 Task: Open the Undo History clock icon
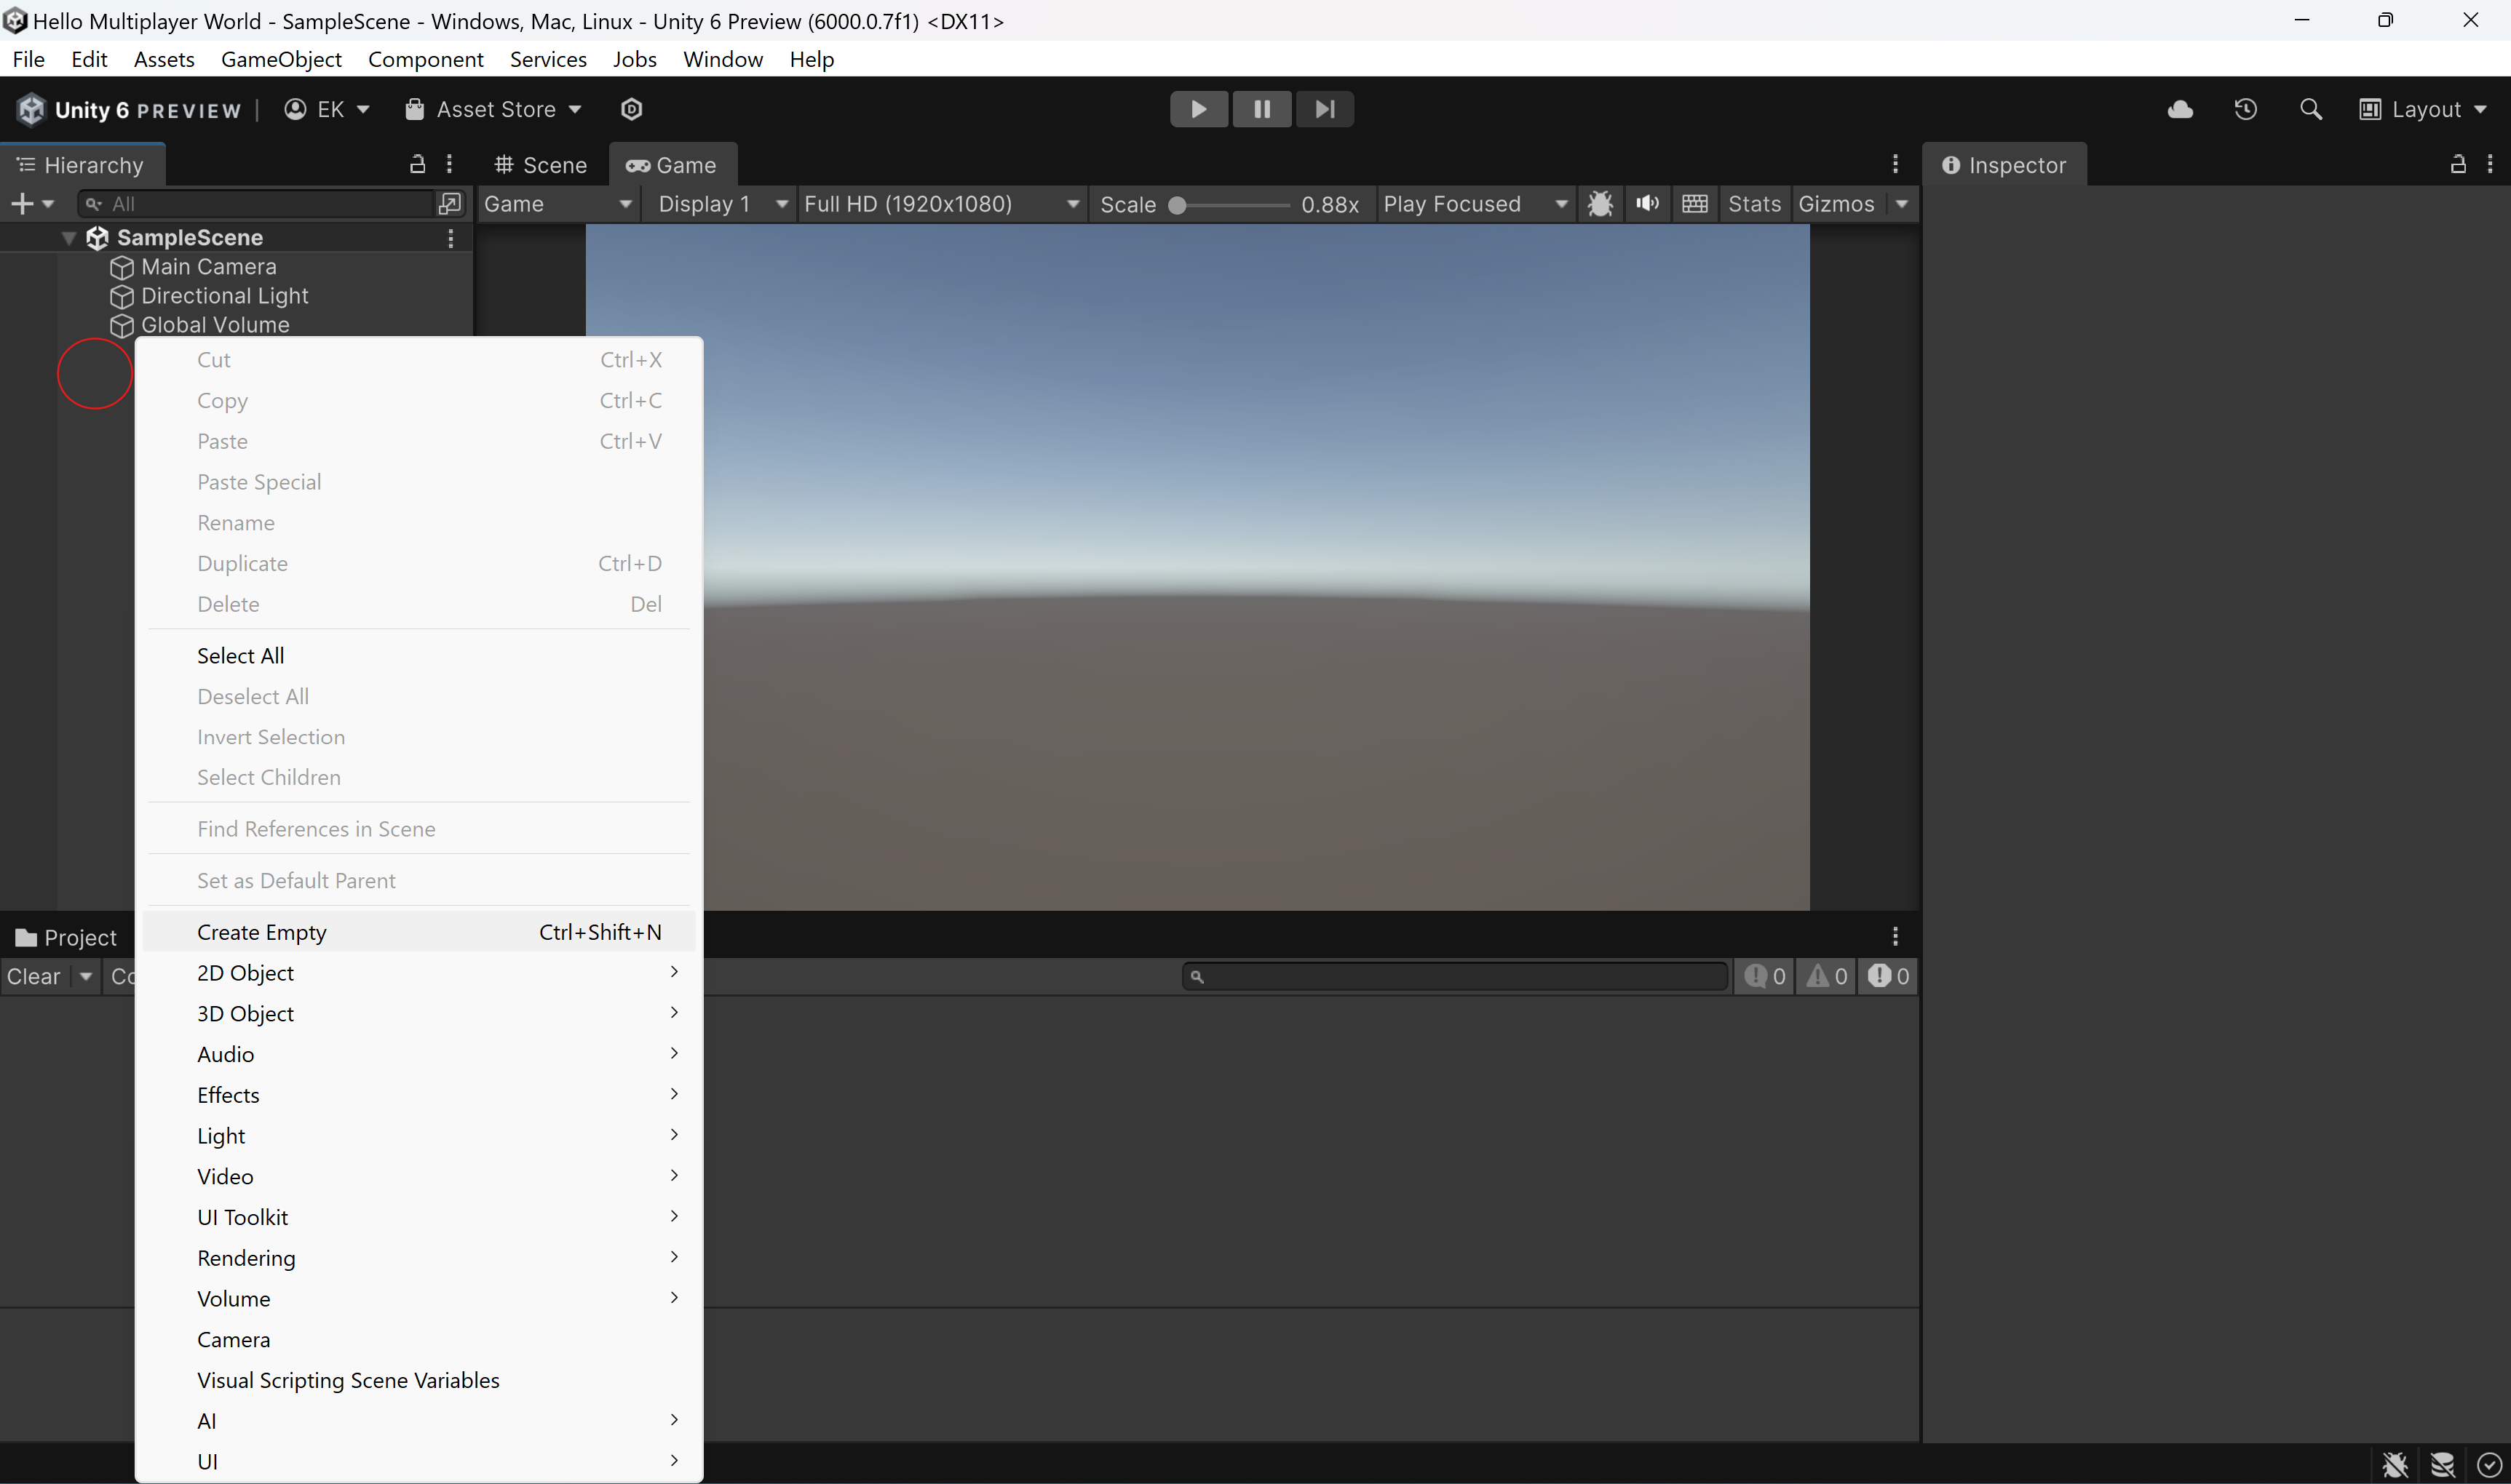click(2245, 109)
